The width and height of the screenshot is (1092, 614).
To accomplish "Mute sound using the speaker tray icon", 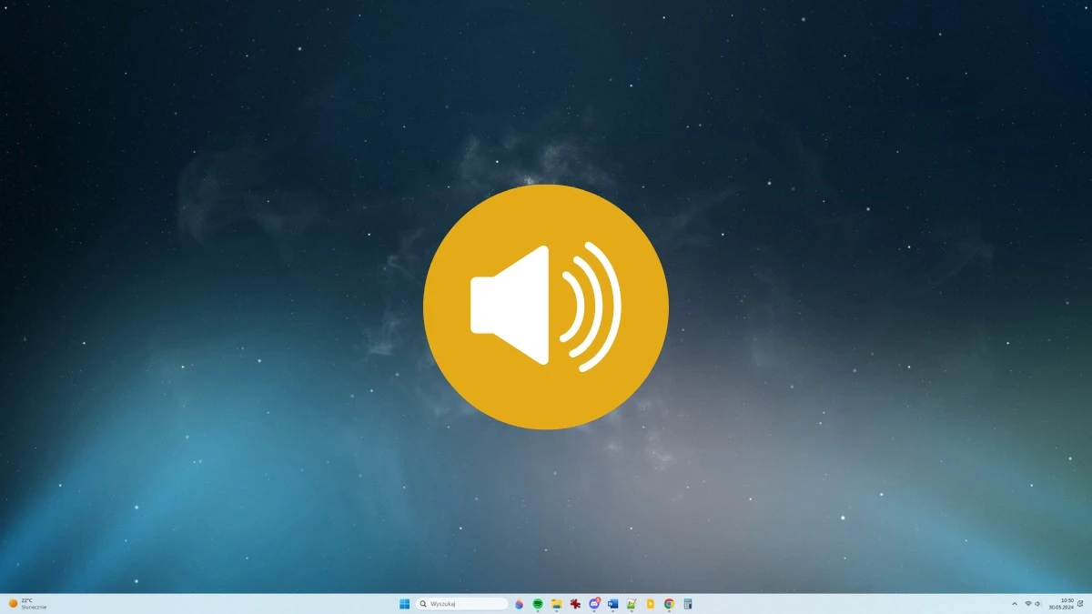I will [1037, 603].
